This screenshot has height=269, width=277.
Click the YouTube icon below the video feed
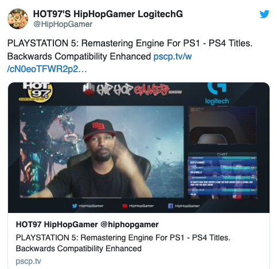[125, 206]
